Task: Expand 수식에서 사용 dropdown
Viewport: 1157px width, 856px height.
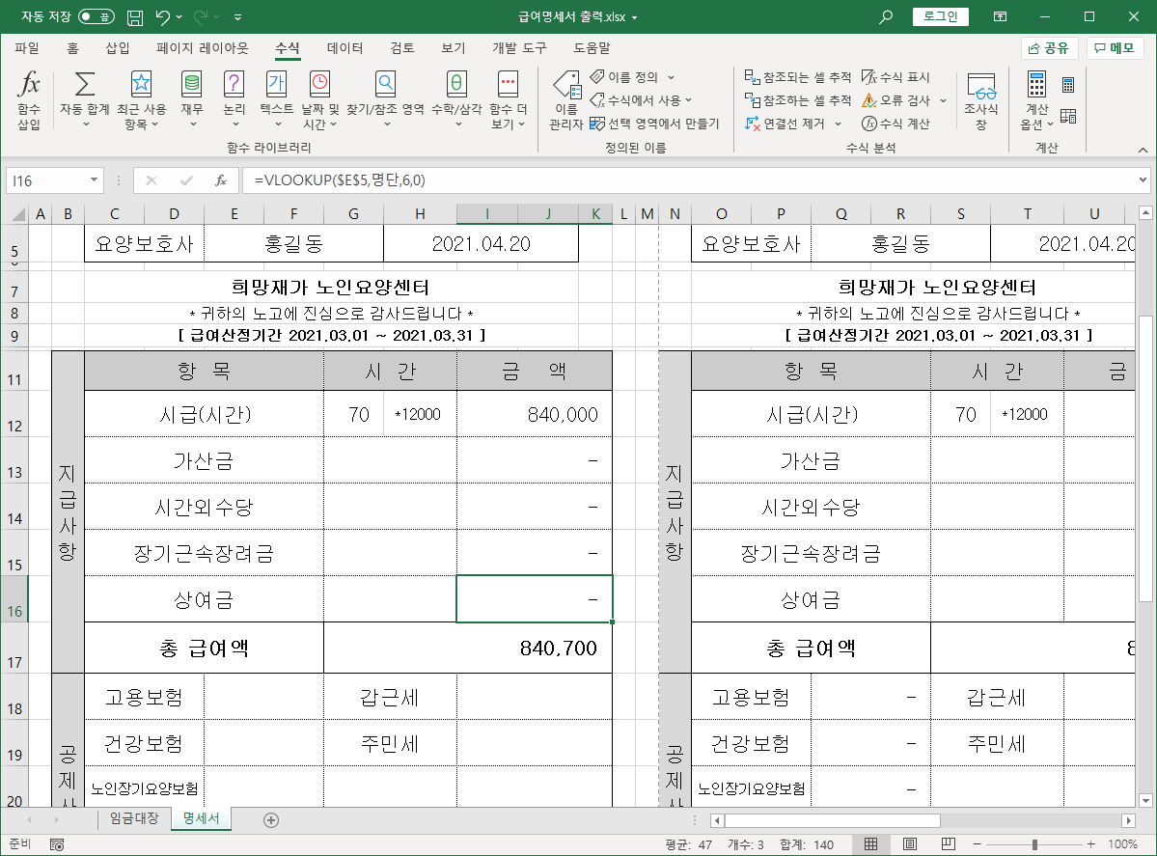Action: tap(688, 100)
